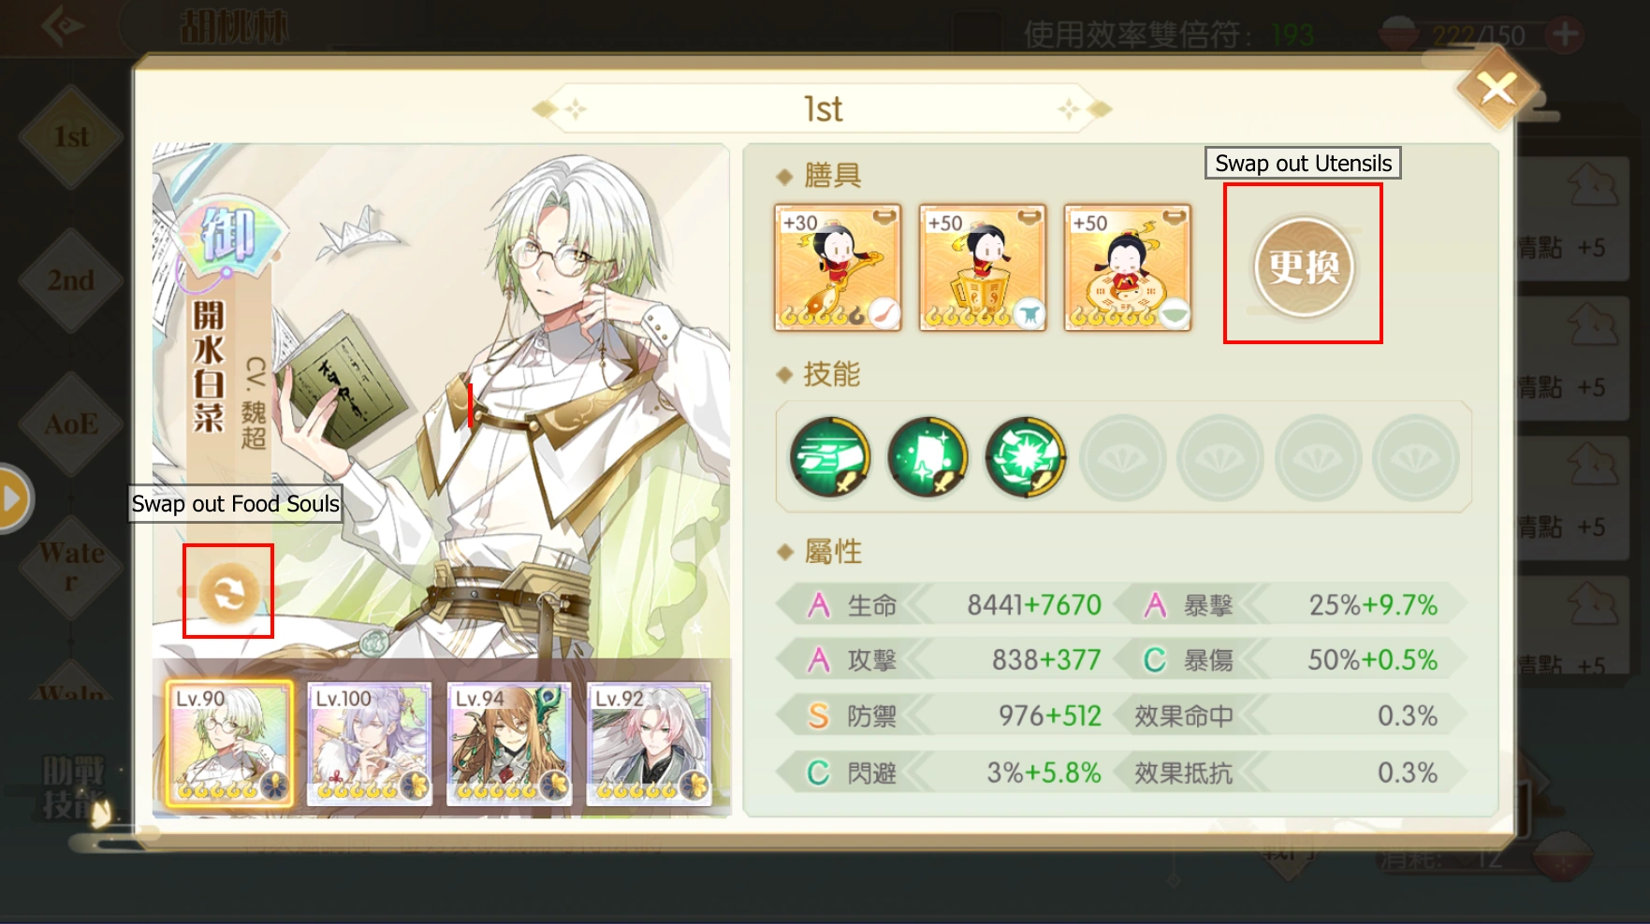Click the circular swap Food Souls icon
Viewport: 1650px width, 924px height.
click(229, 592)
